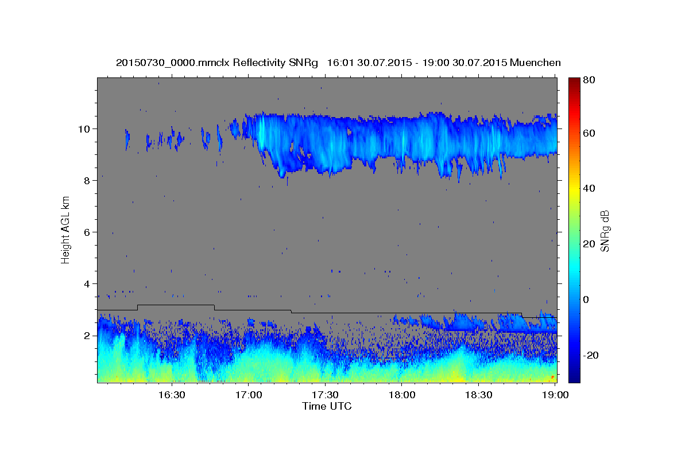Click the colorbar value 80
Viewport: 689px width, 459px height.
pos(589,80)
